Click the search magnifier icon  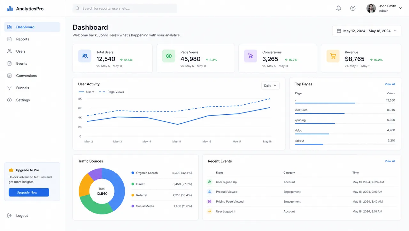click(78, 8)
